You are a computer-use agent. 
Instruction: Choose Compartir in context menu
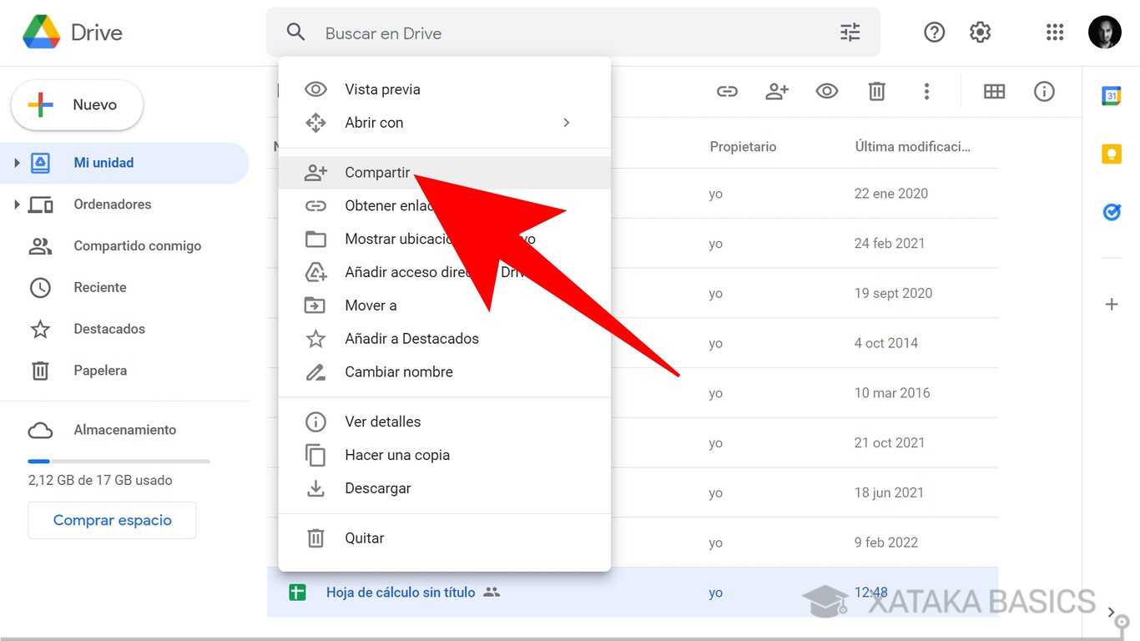point(444,173)
